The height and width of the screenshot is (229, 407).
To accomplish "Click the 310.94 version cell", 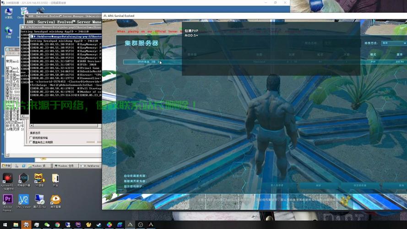I will (400, 62).
